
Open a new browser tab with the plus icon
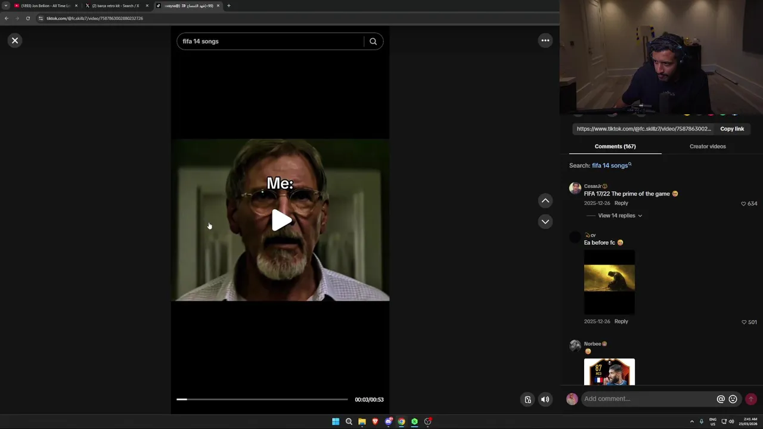tap(228, 6)
